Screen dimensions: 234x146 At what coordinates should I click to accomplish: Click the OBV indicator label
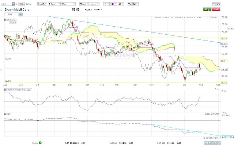[x=8, y=114]
